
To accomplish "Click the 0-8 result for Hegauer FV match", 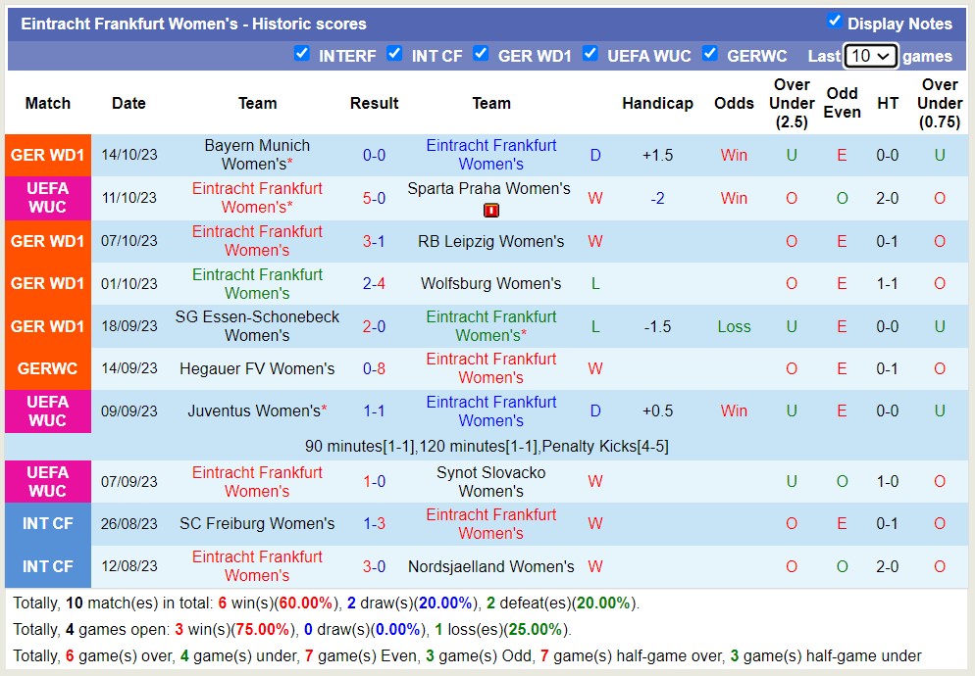I will click(374, 368).
